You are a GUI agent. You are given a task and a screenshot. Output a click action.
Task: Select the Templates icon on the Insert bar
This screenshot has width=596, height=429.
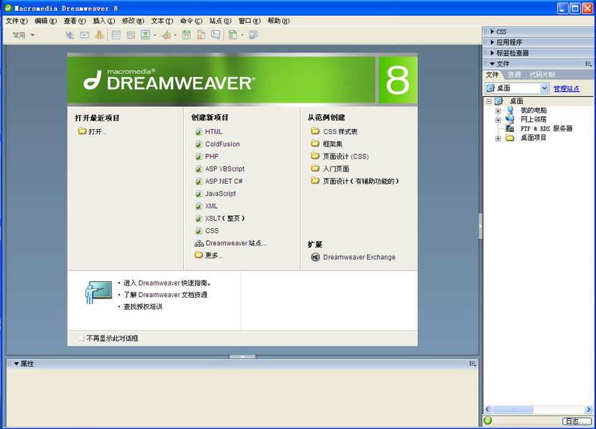233,34
